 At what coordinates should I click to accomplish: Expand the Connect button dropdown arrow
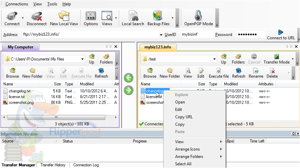tap(23, 18)
